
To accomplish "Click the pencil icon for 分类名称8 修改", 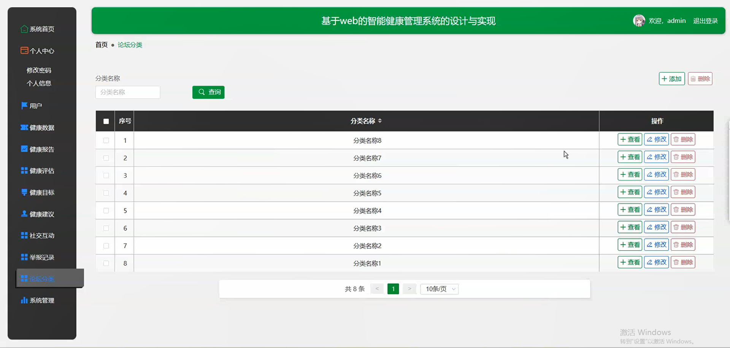I will (x=649, y=139).
